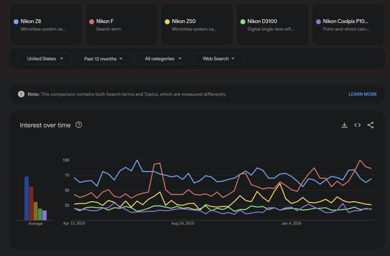Open the Interest over time help icon
This screenshot has width=390, height=256.
tap(79, 125)
